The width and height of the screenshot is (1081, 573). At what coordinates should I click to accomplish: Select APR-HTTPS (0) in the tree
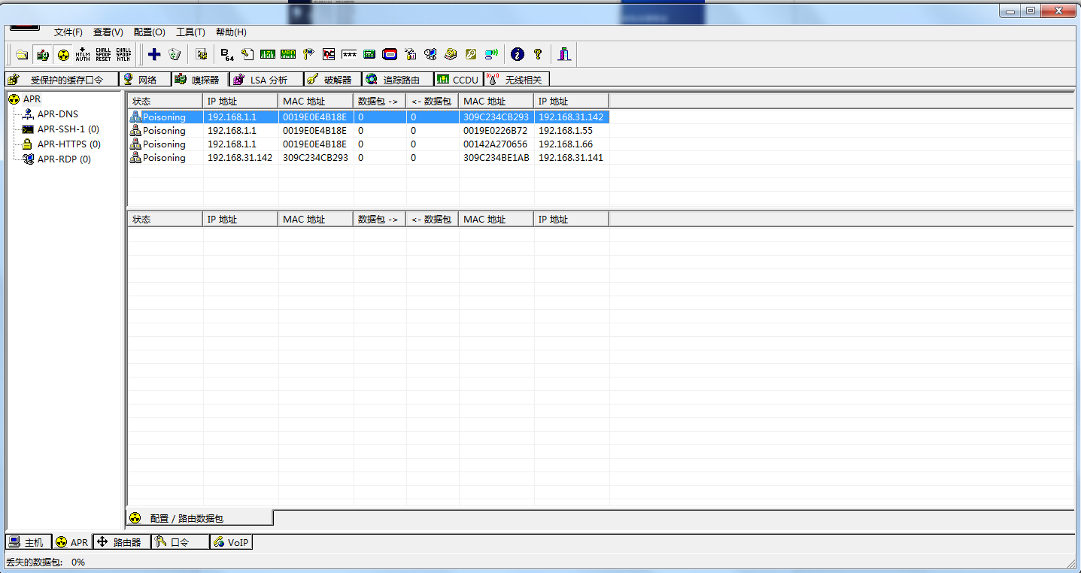tap(69, 144)
